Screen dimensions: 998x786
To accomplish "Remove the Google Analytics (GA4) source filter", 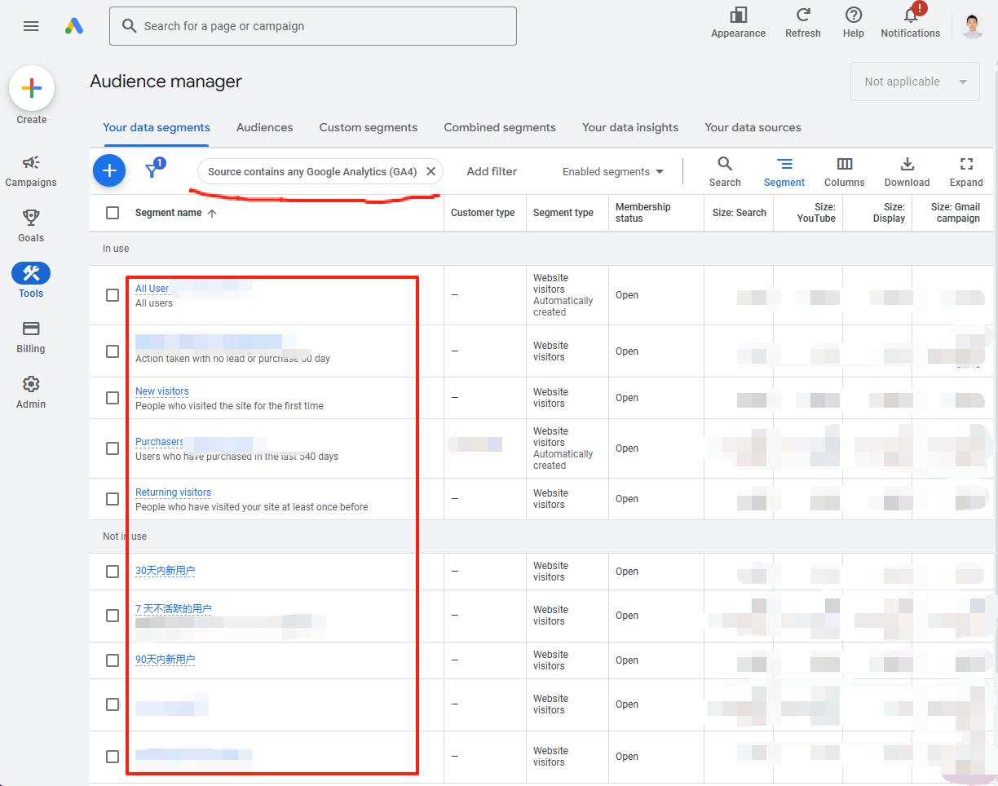I will (431, 171).
